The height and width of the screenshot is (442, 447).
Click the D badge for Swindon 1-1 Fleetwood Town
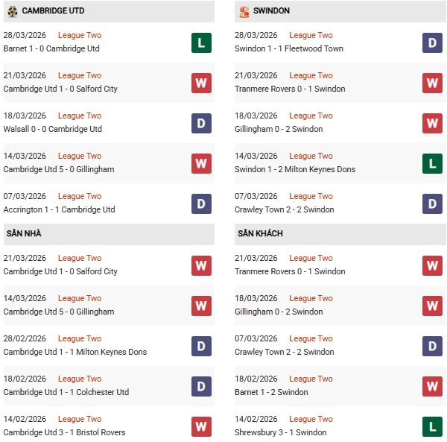pos(433,42)
